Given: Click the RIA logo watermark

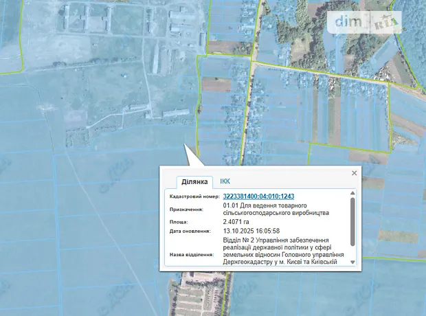Looking at the screenshot, I should [387, 22].
